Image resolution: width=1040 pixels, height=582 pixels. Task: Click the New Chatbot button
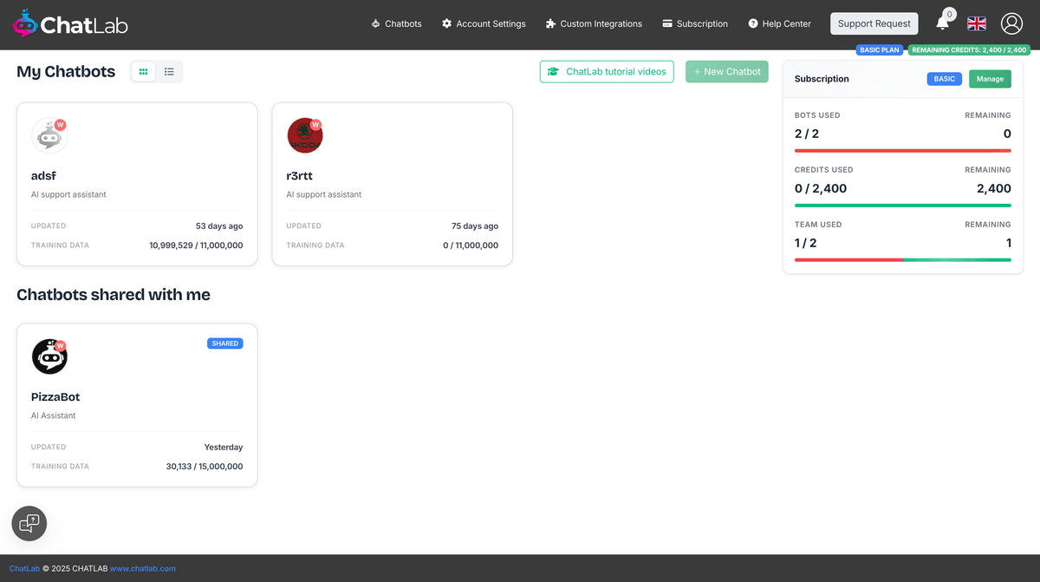[x=726, y=71]
